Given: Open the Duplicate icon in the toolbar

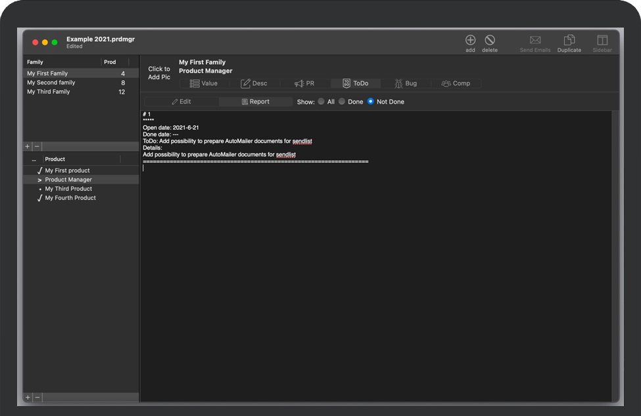Looking at the screenshot, I should [568, 39].
